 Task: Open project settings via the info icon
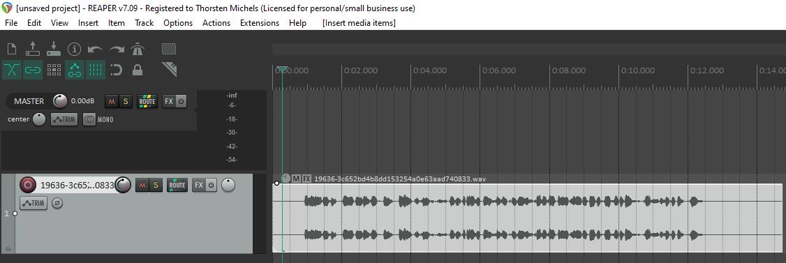(x=75, y=49)
